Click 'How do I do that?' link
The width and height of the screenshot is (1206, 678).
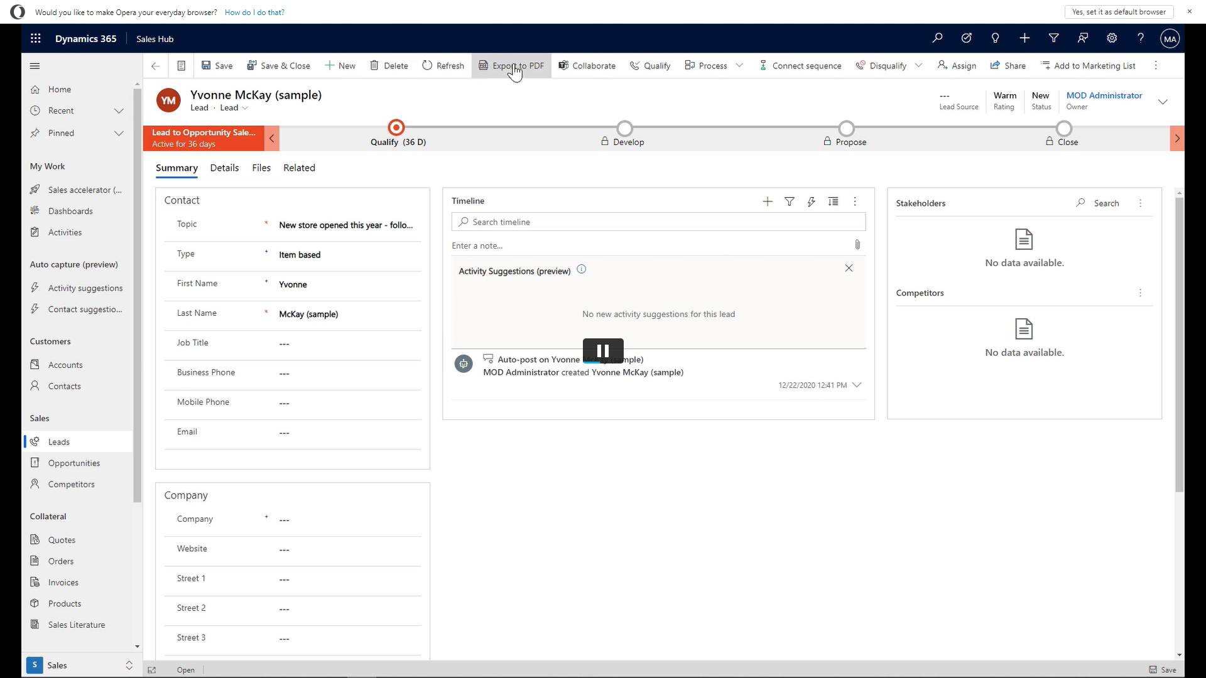254,13
